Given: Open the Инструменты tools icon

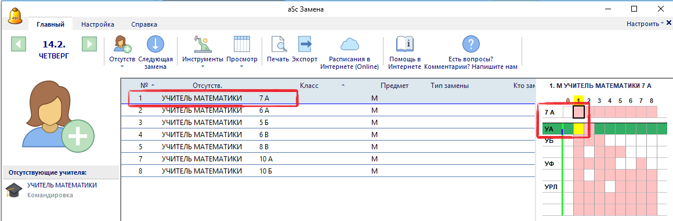Looking at the screenshot, I should (x=202, y=45).
